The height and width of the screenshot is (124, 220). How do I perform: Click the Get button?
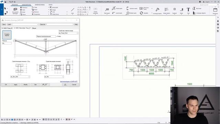pyautogui.click(x=35, y=85)
